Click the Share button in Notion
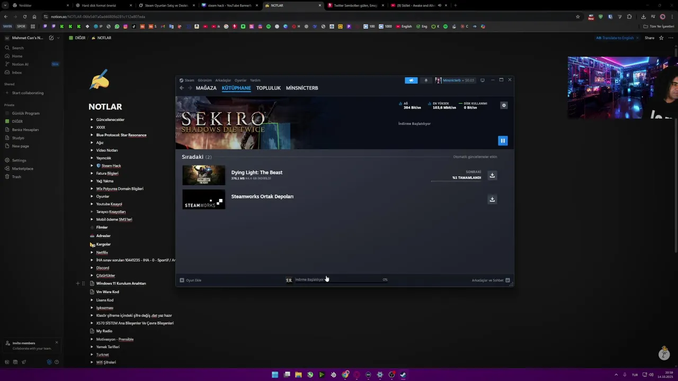The height and width of the screenshot is (381, 678). pos(649,38)
